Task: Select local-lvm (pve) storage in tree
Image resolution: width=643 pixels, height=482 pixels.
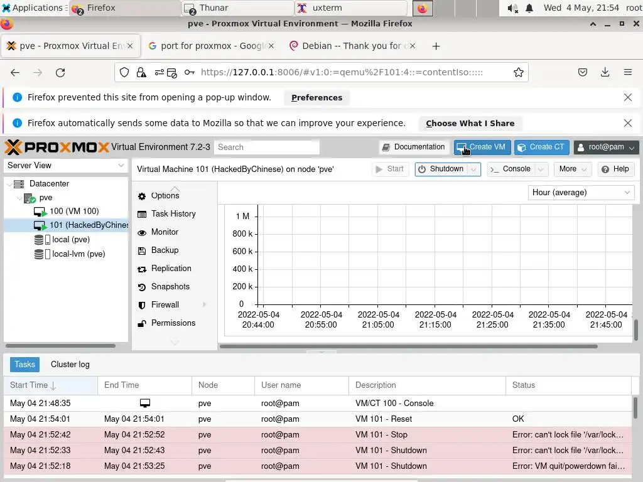Action: [x=65, y=254]
